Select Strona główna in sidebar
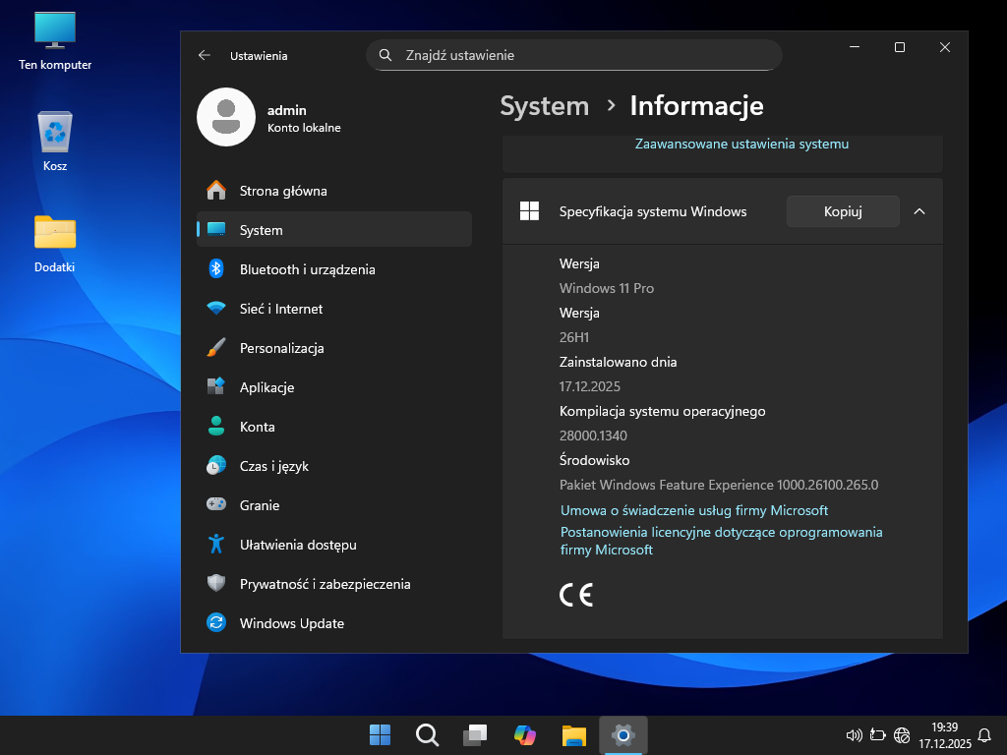This screenshot has width=1007, height=755. pos(283,191)
